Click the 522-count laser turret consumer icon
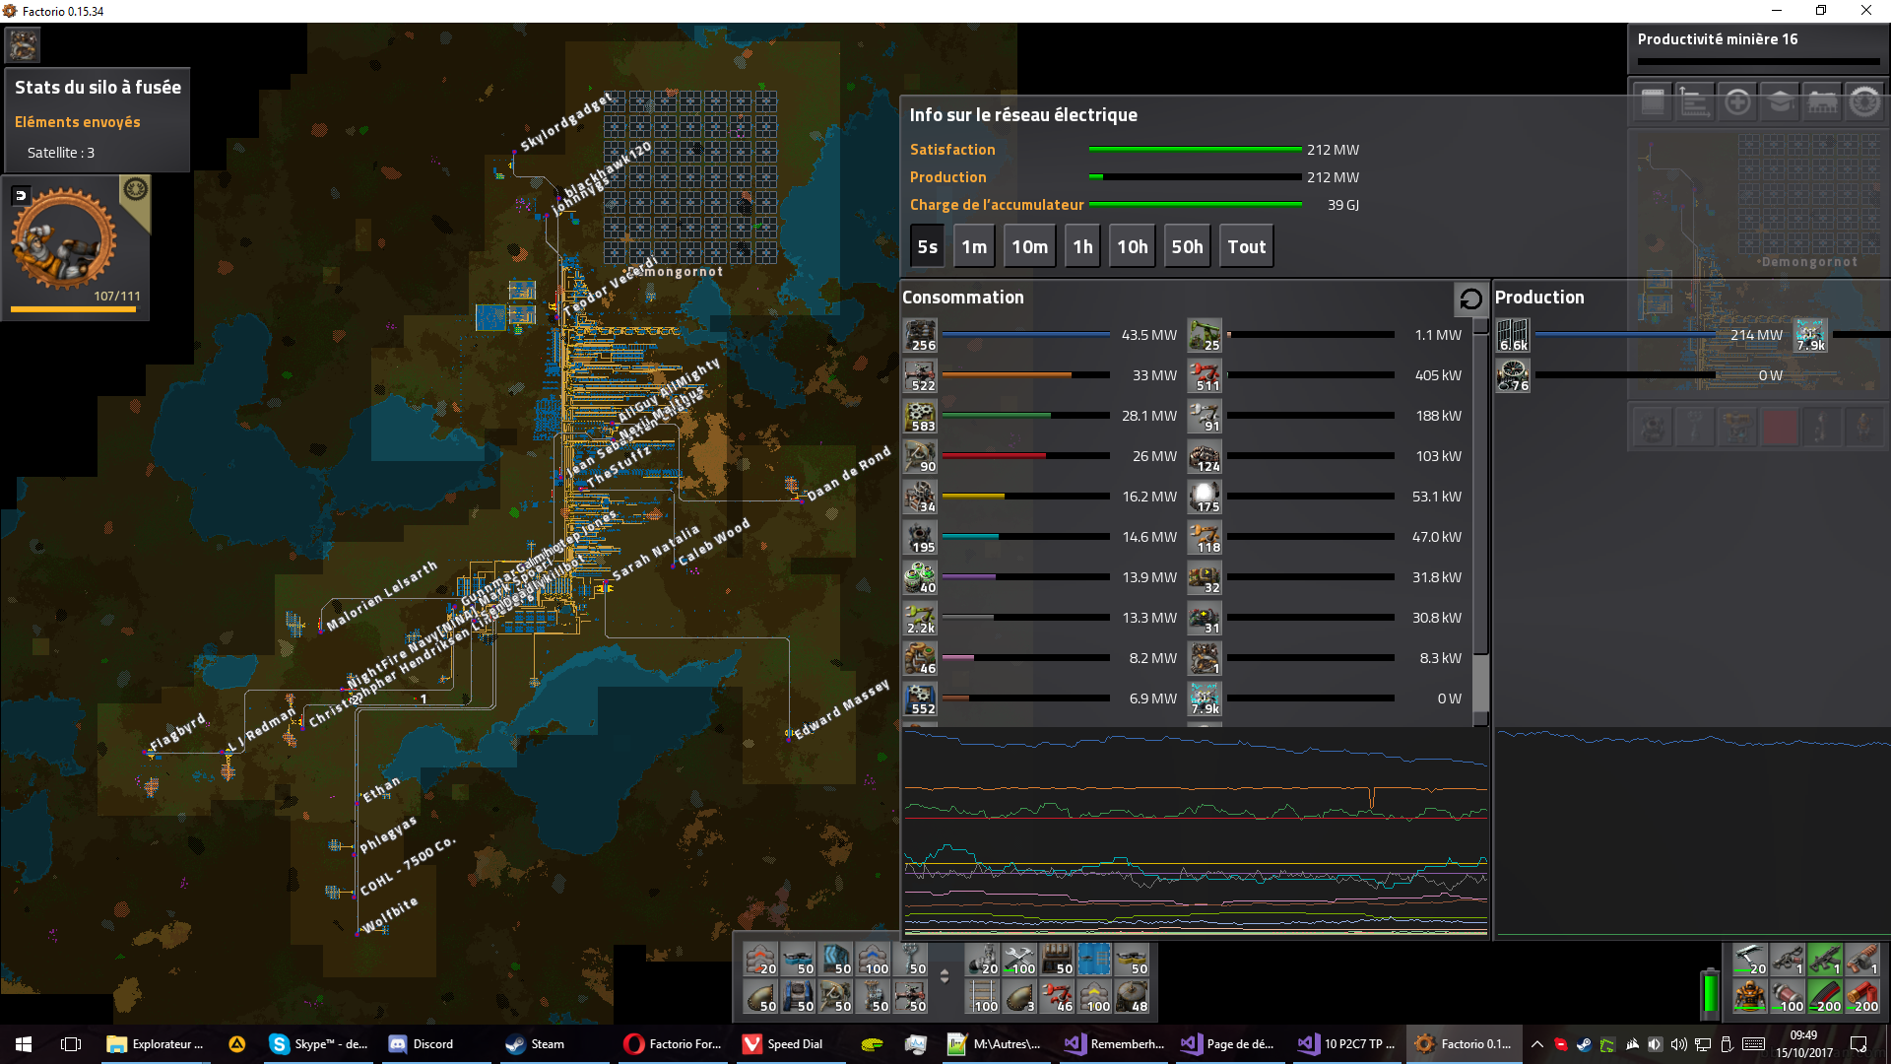Viewport: 1891px width, 1064px height. point(920,375)
